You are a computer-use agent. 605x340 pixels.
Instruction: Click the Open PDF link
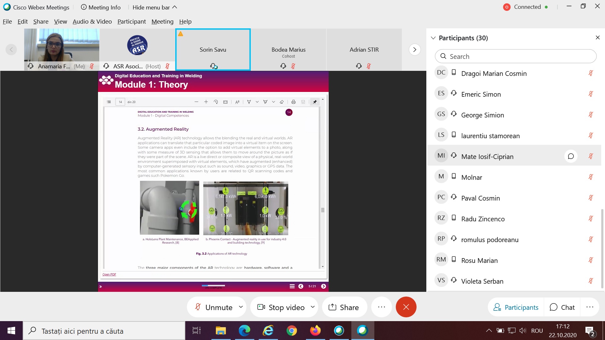[x=109, y=275]
